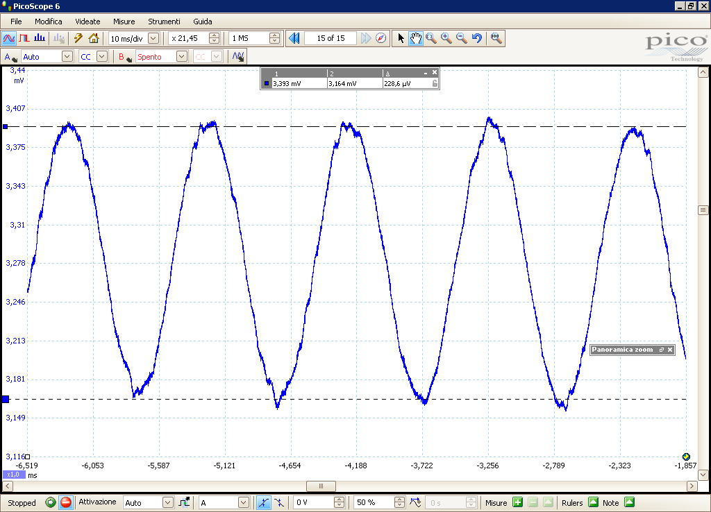Switch to Spectrum mode icon
711x512 pixels.
pos(40,39)
